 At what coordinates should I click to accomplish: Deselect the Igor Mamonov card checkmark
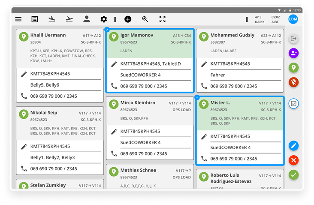(x=107, y=30)
